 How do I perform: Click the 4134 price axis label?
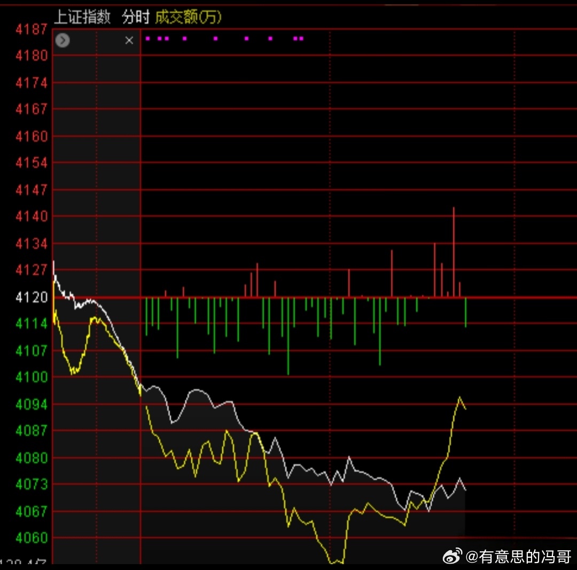coord(32,244)
